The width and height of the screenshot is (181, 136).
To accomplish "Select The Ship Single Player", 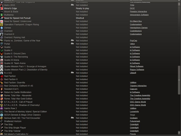I will coord(15,128).
